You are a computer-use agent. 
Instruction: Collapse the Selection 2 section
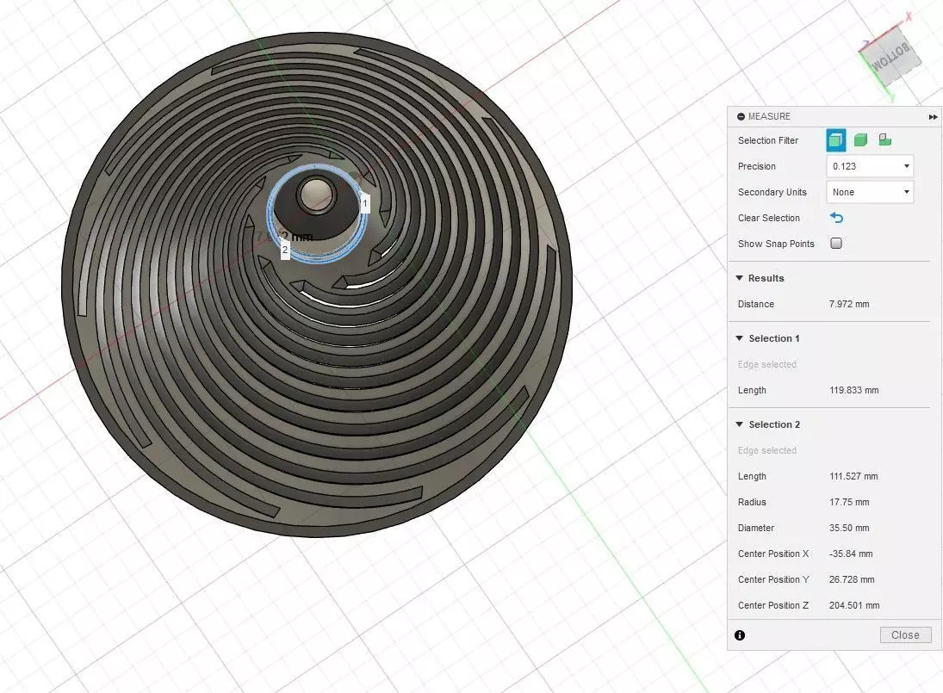coord(739,424)
